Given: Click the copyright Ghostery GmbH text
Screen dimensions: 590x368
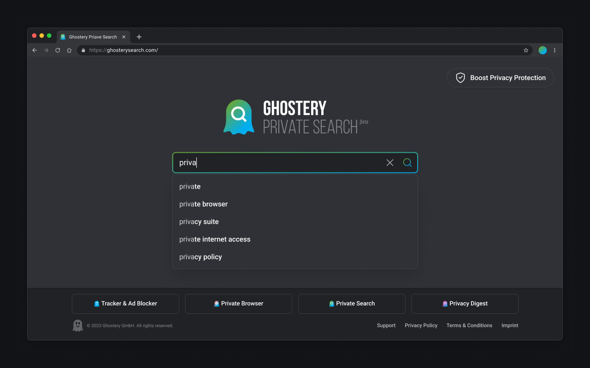Looking at the screenshot, I should click(x=130, y=326).
